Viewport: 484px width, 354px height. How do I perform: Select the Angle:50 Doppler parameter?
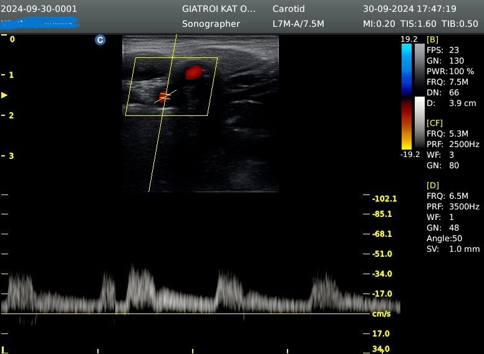coord(444,239)
